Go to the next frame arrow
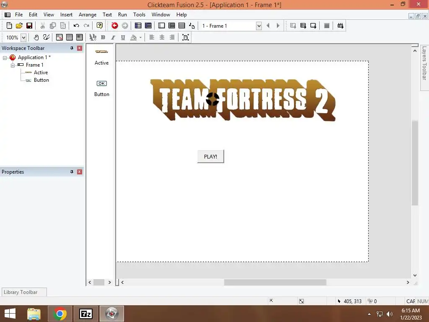This screenshot has height=322, width=429. tap(278, 26)
